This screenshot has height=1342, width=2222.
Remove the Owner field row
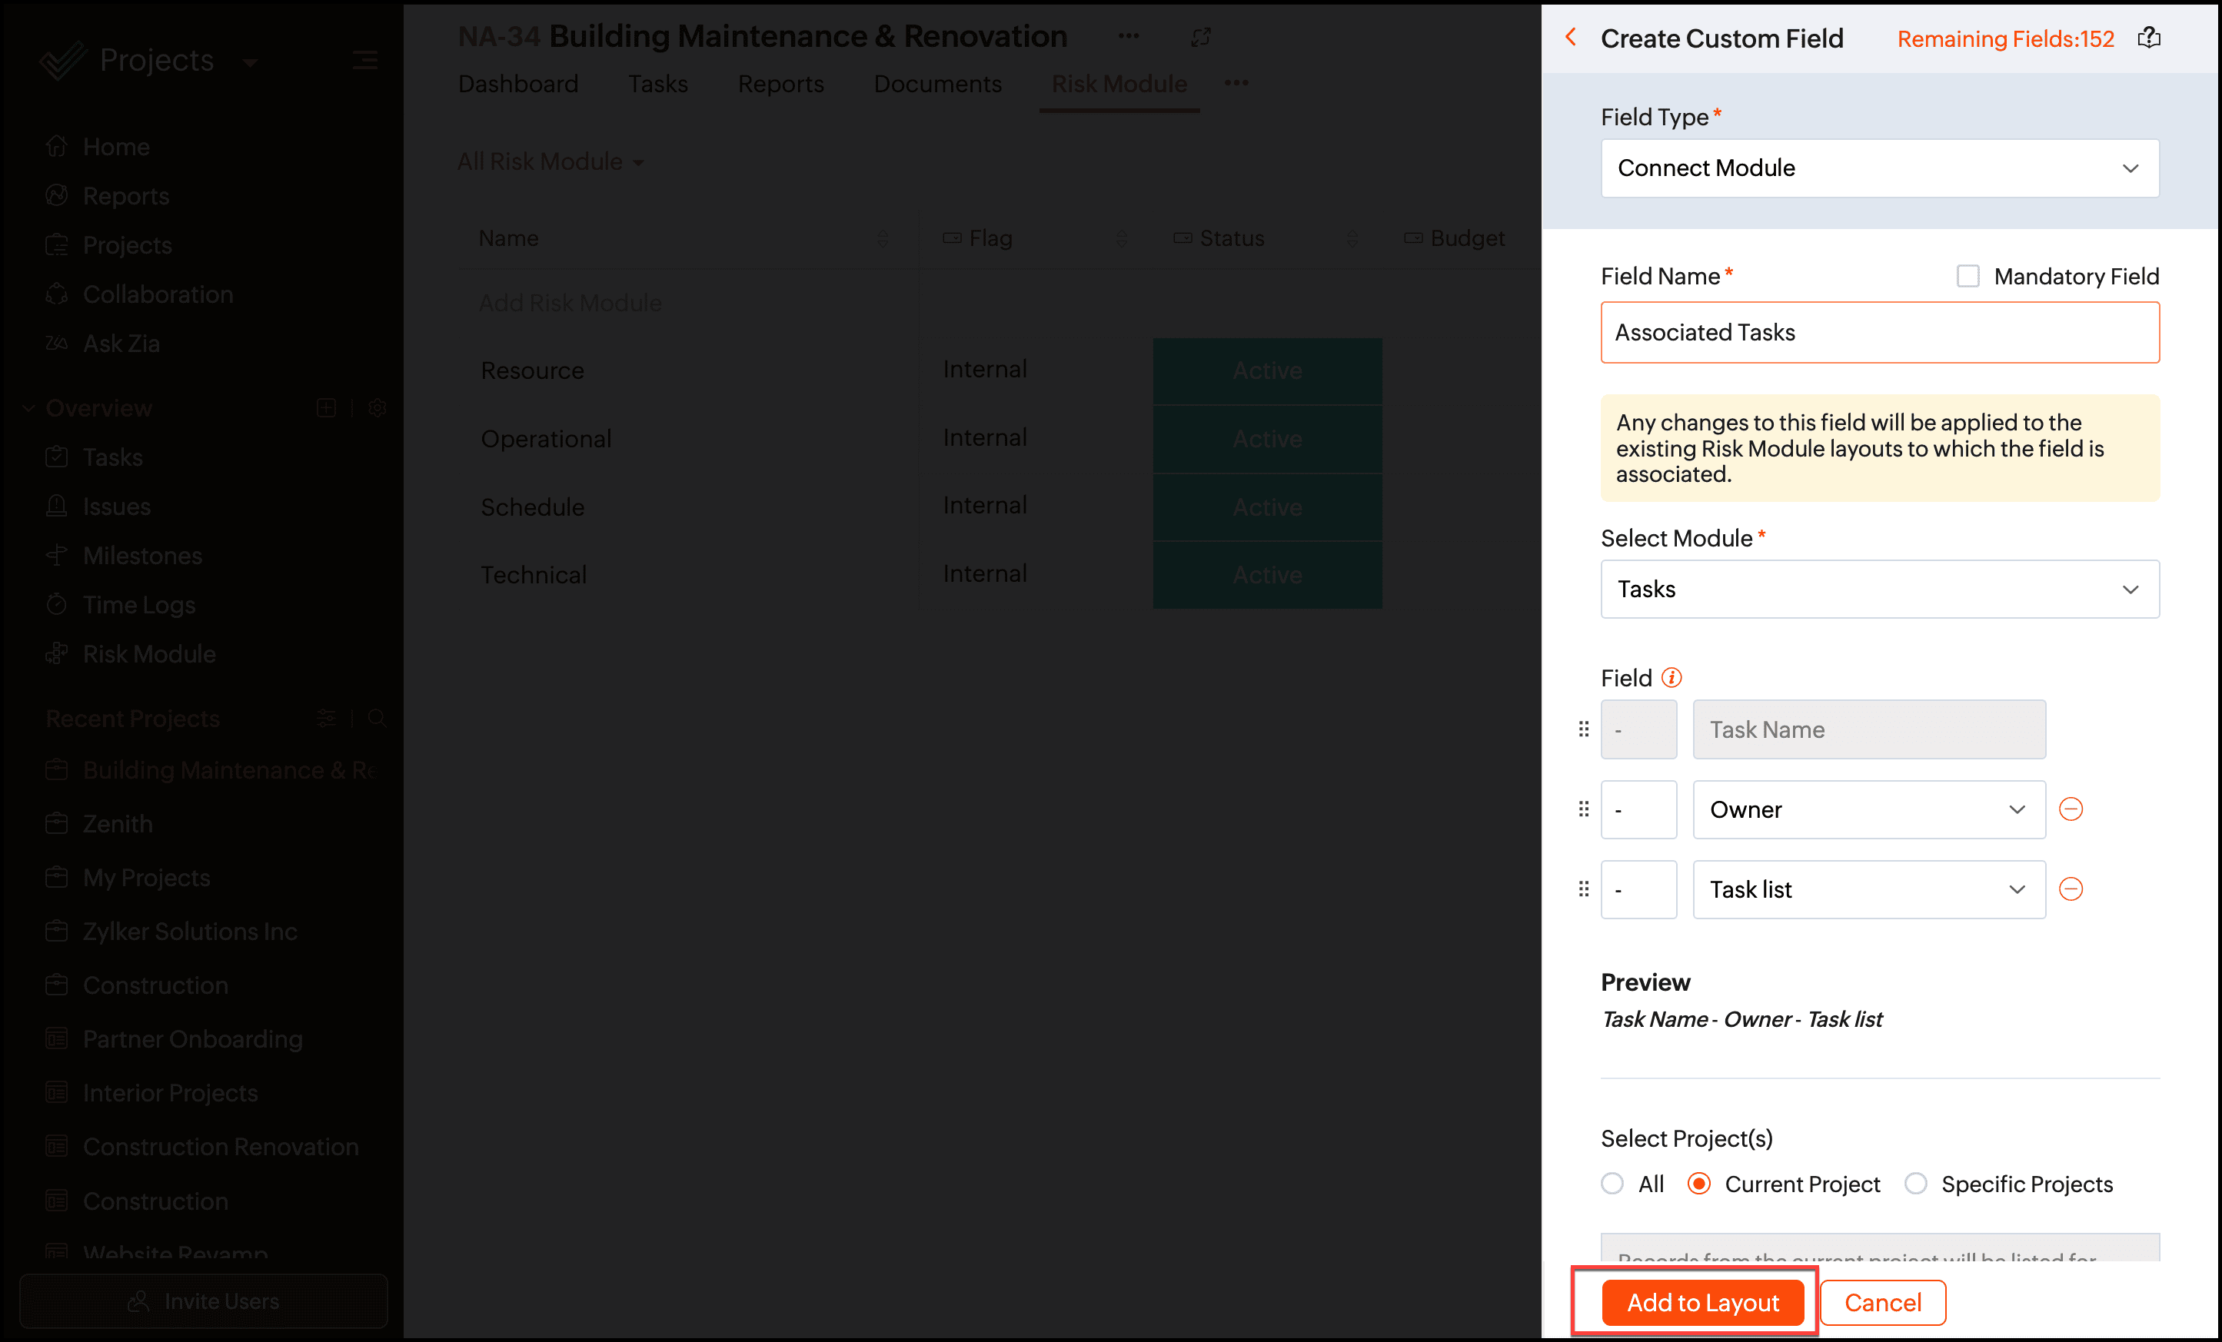(2071, 809)
